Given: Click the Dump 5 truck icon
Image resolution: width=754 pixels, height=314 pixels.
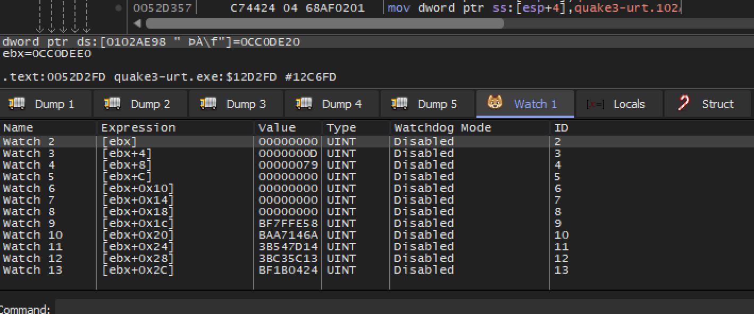Looking at the screenshot, I should pyautogui.click(x=400, y=103).
